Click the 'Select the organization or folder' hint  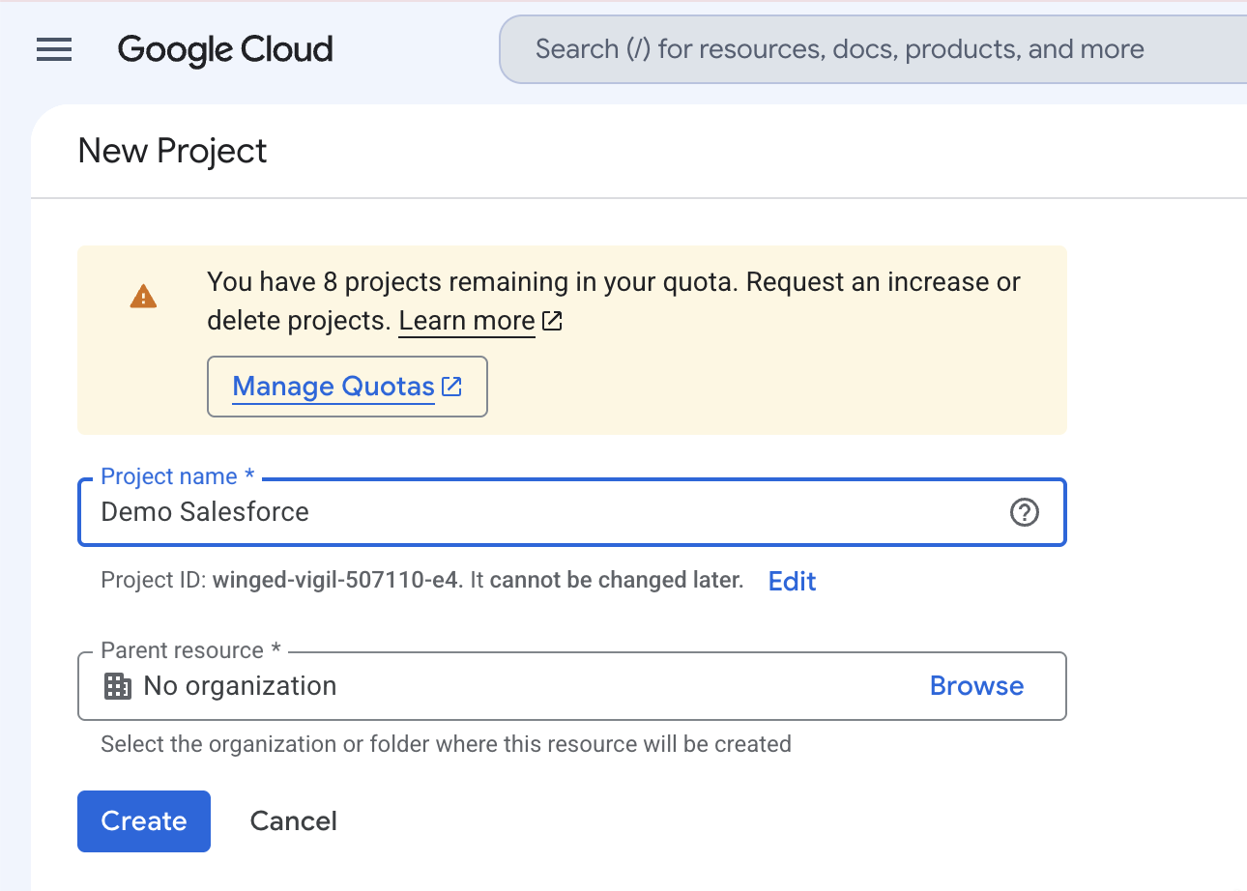446,744
